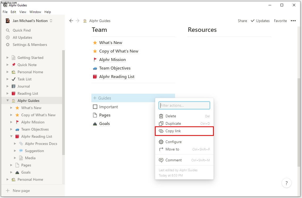Open the File menu
The image size is (302, 198).
point(5,12)
